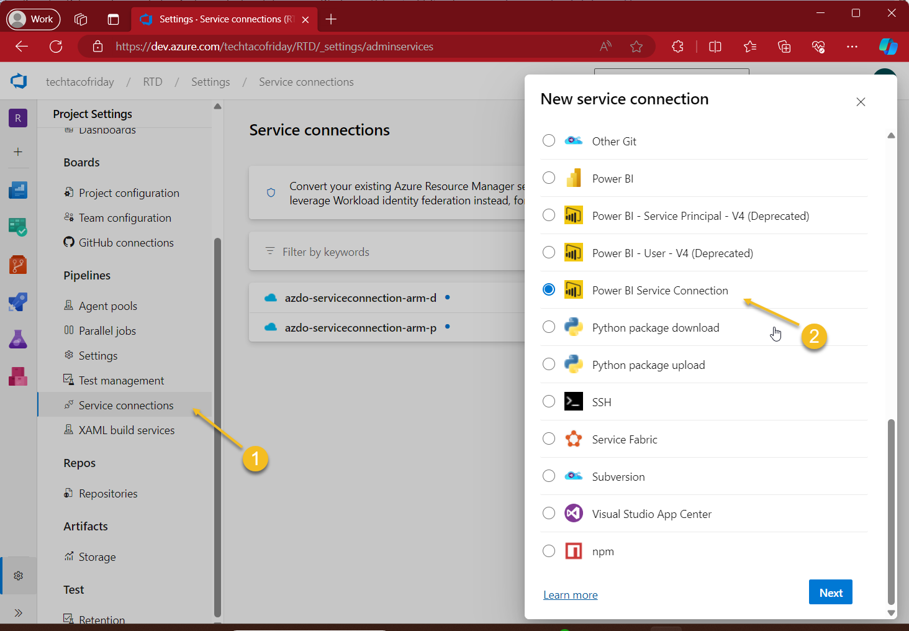
Task: Open GitHub connections under Boards
Action: 125,242
